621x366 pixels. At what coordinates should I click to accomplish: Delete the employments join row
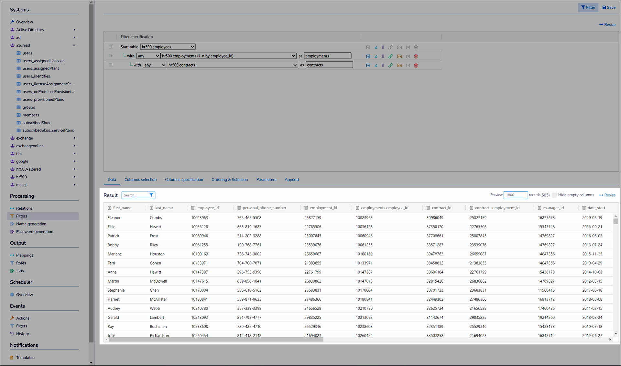[416, 56]
